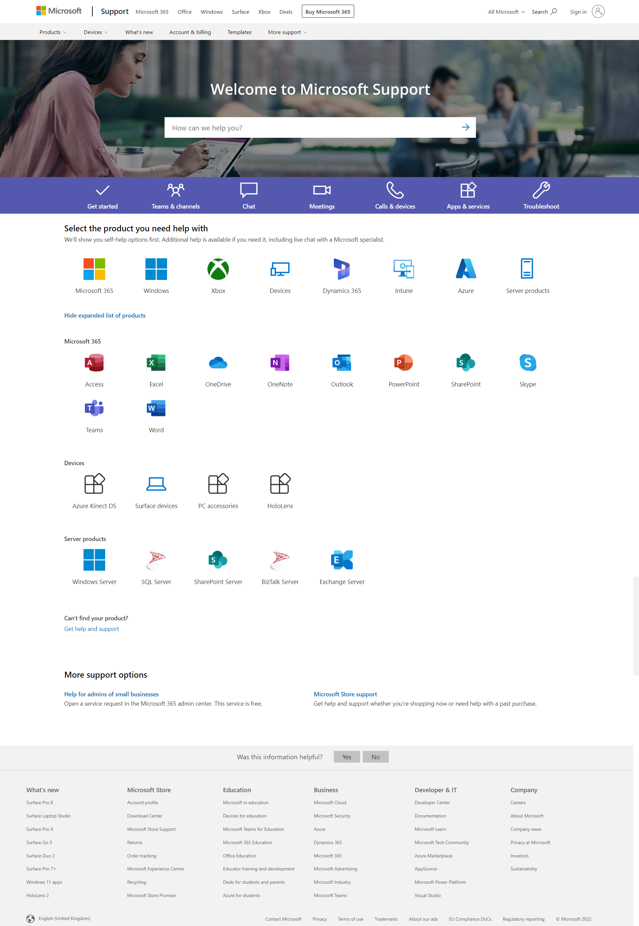
Task: Select the Dynamics 365 icon
Action: point(341,269)
